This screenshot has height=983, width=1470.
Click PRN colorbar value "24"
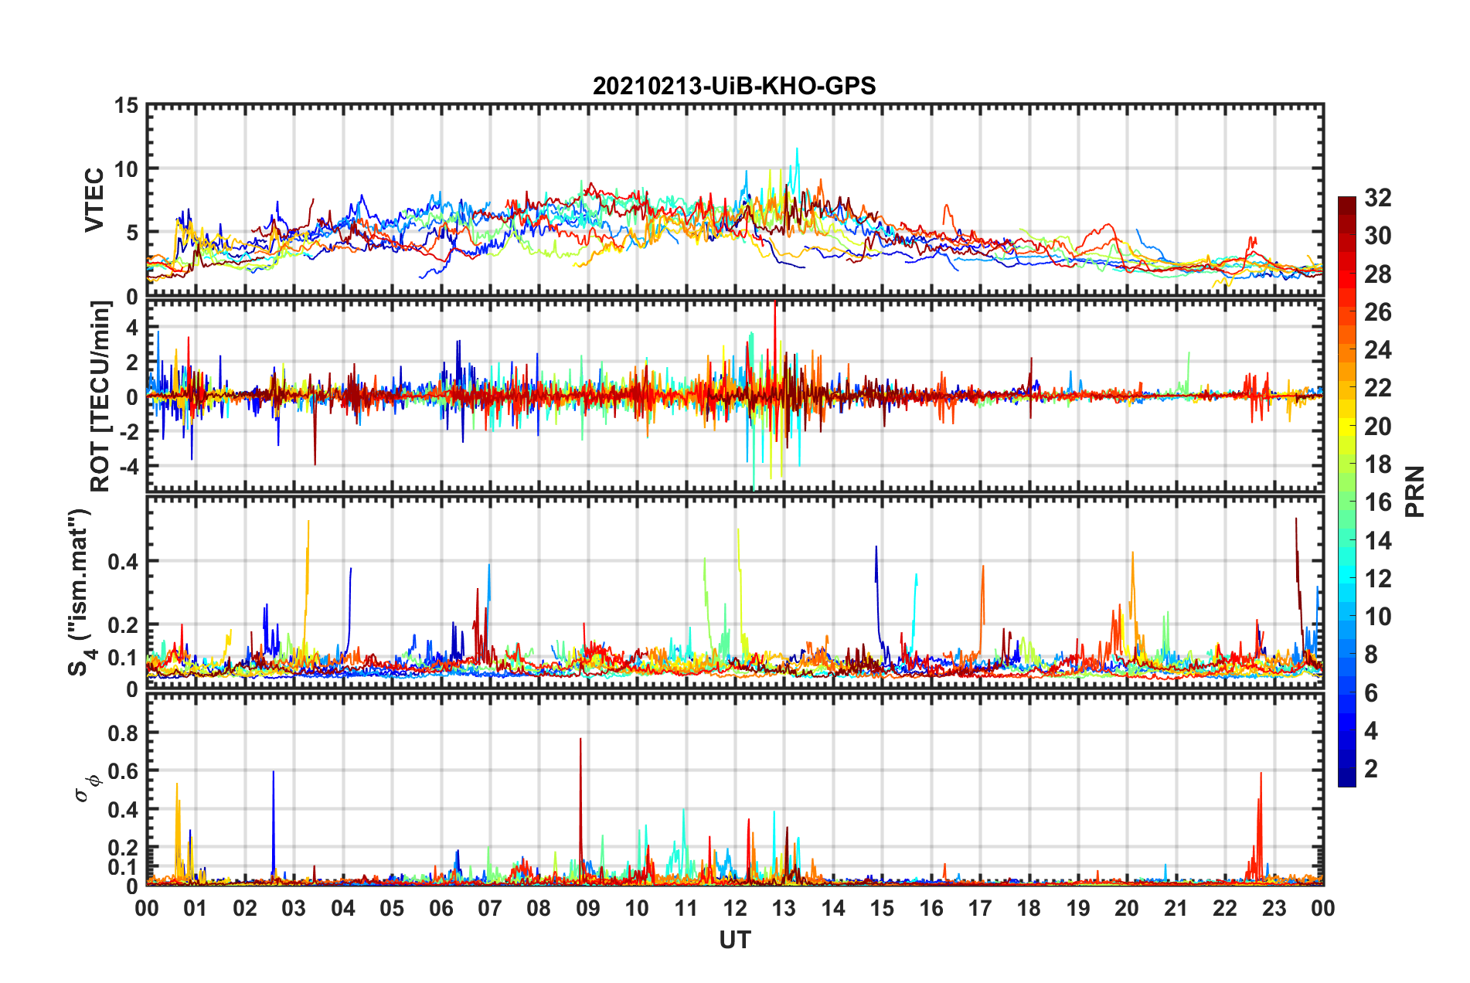1378,350
